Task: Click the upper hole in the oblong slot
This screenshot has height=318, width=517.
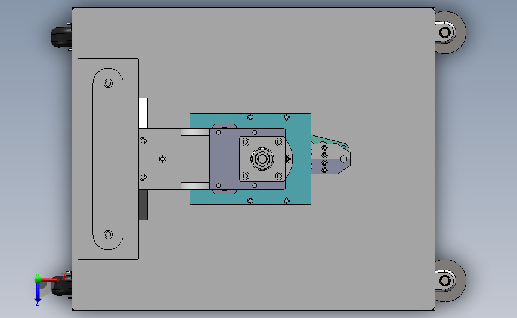Action: [x=108, y=83]
